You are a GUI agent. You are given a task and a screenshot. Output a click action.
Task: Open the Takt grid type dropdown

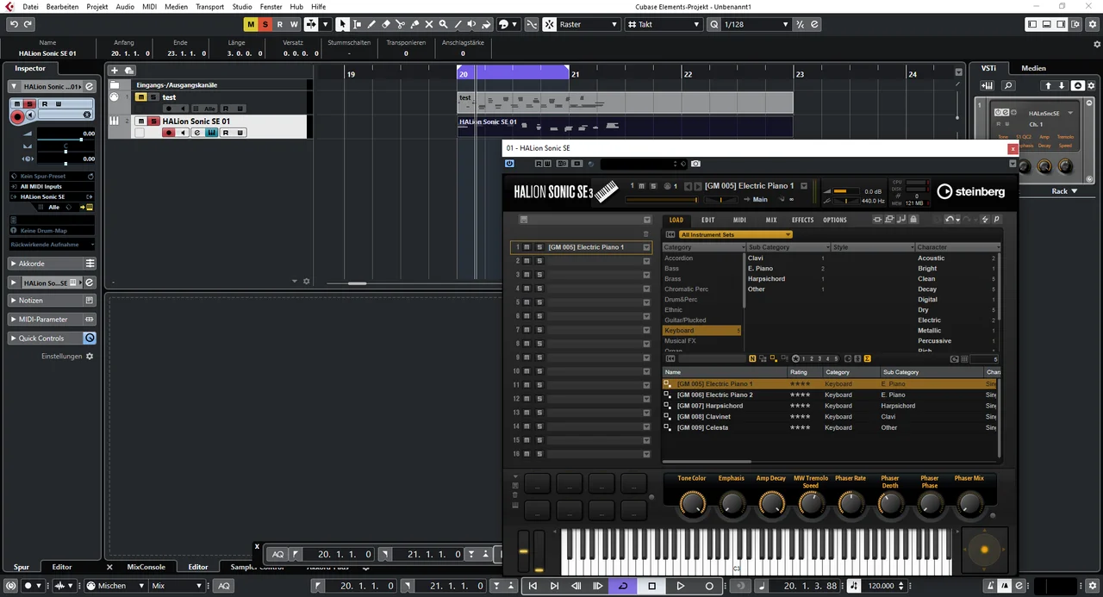coord(663,24)
